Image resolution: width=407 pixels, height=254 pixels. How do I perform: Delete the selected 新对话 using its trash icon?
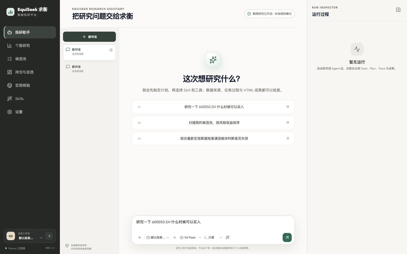point(111,50)
